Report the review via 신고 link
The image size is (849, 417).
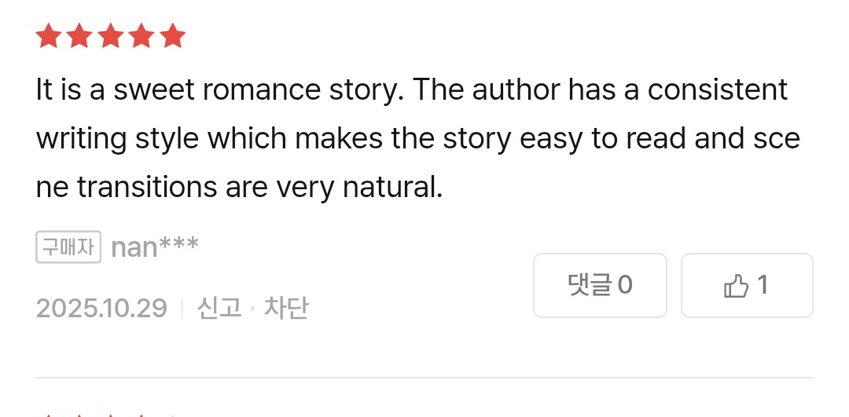coord(219,309)
